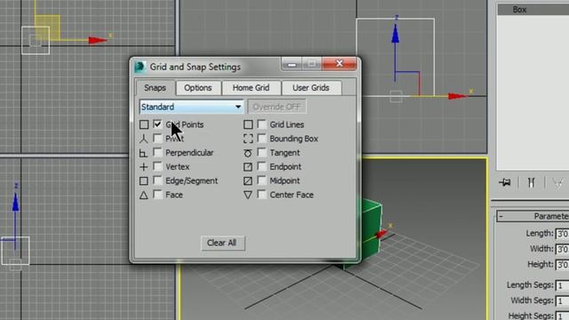Close the Grid and Snap Settings dialog
The image size is (569, 320).
[x=339, y=64]
